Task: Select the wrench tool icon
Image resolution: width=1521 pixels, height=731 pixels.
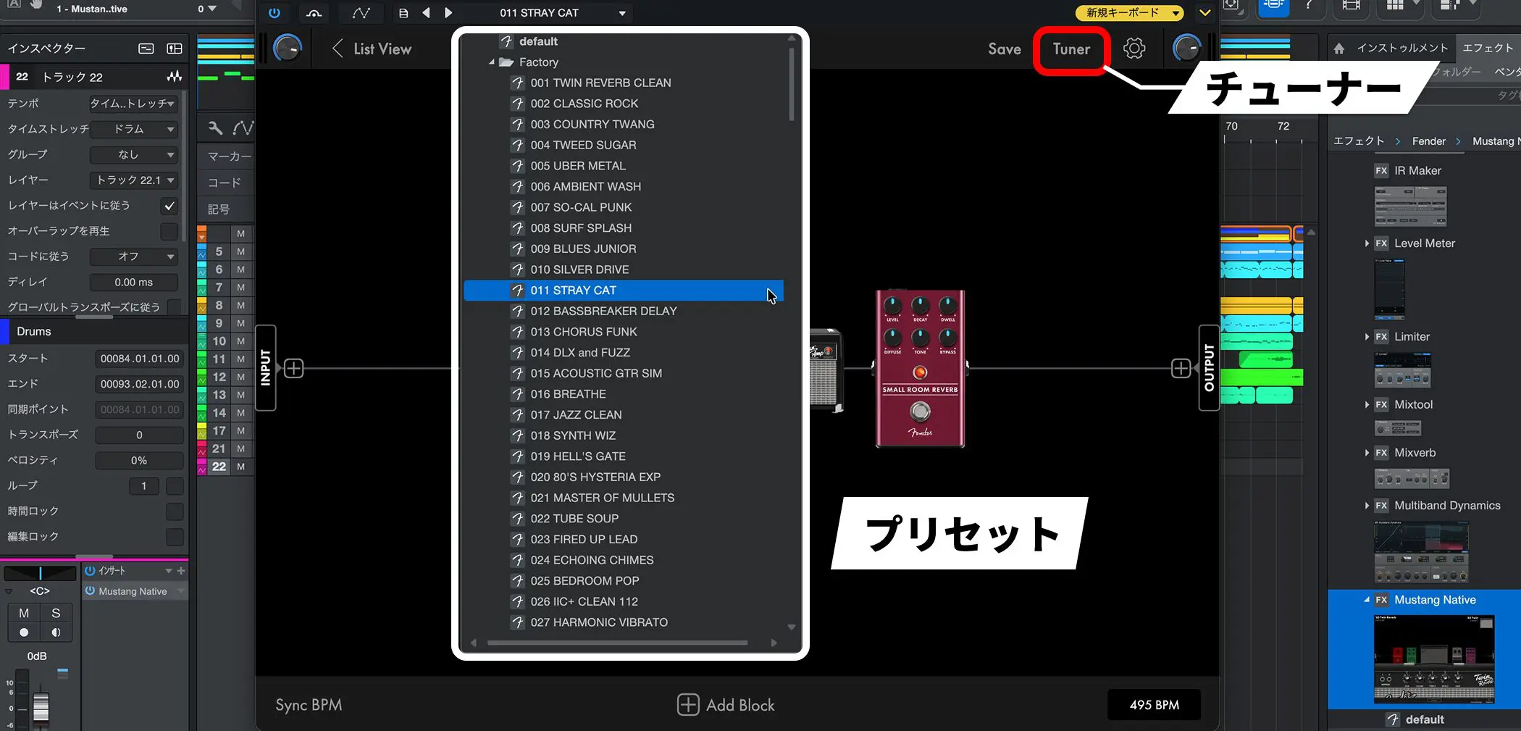Action: (x=215, y=128)
